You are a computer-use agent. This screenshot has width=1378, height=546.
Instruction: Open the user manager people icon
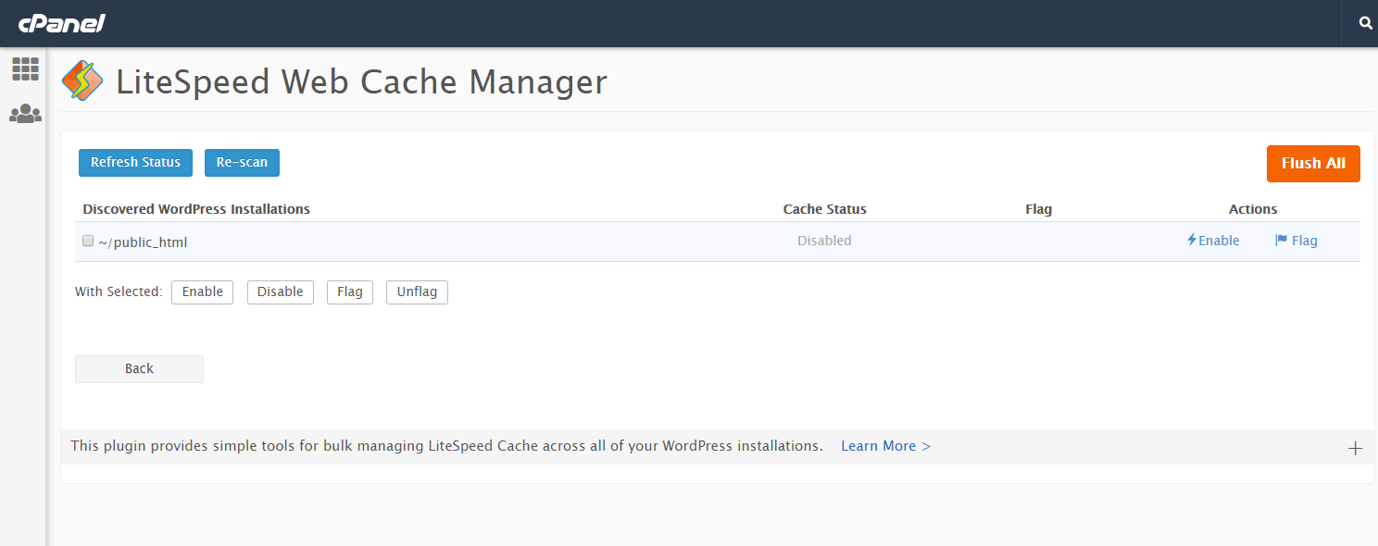coord(25,114)
